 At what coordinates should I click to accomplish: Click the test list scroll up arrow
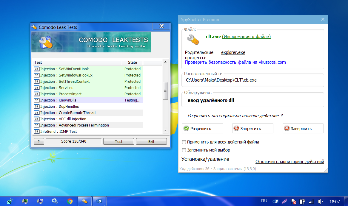click(165, 62)
